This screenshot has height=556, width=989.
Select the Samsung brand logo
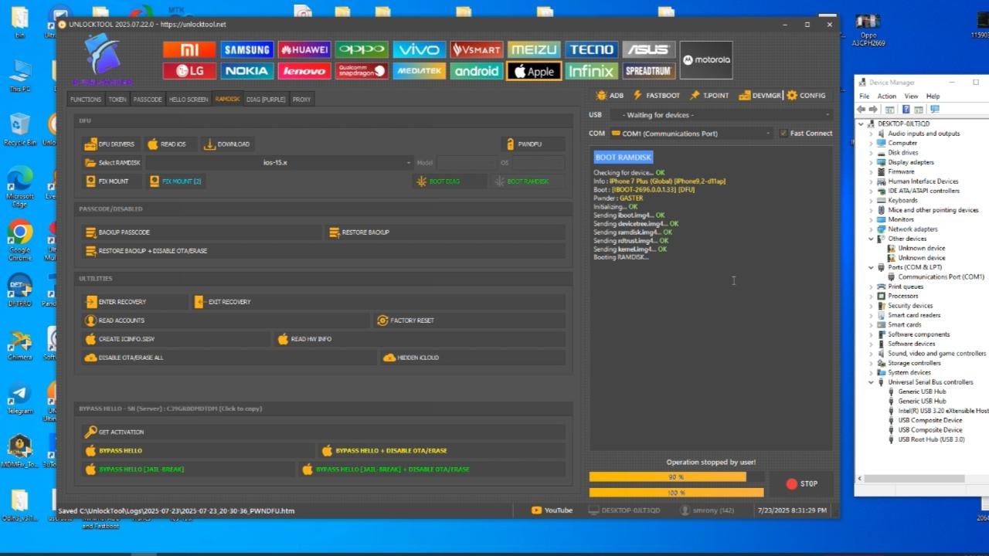coord(246,49)
